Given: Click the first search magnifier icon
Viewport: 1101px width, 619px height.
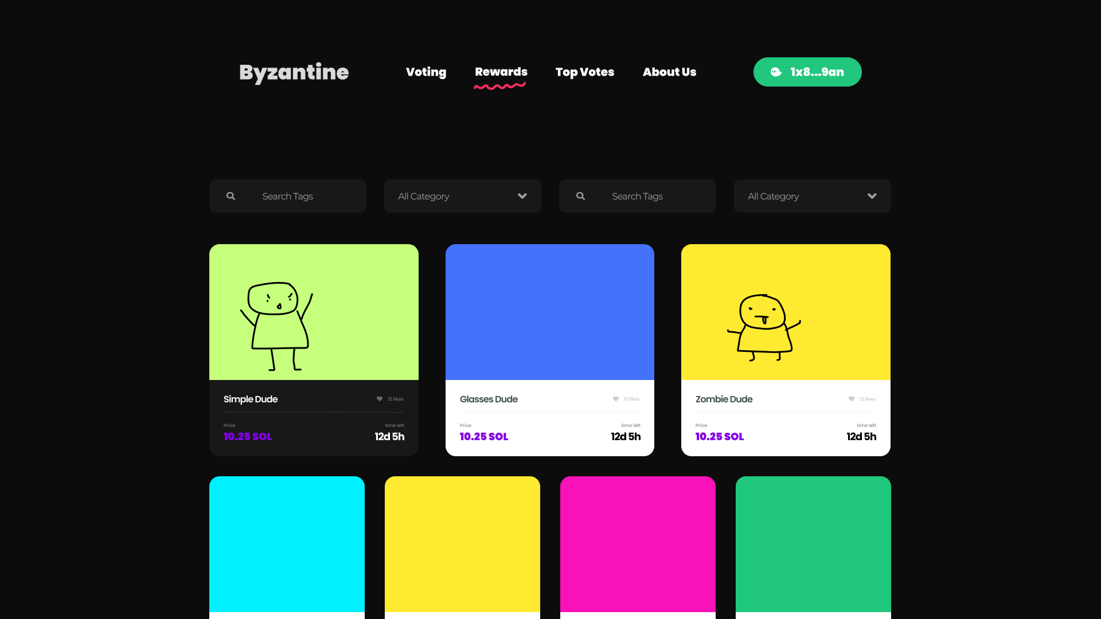Looking at the screenshot, I should (231, 196).
